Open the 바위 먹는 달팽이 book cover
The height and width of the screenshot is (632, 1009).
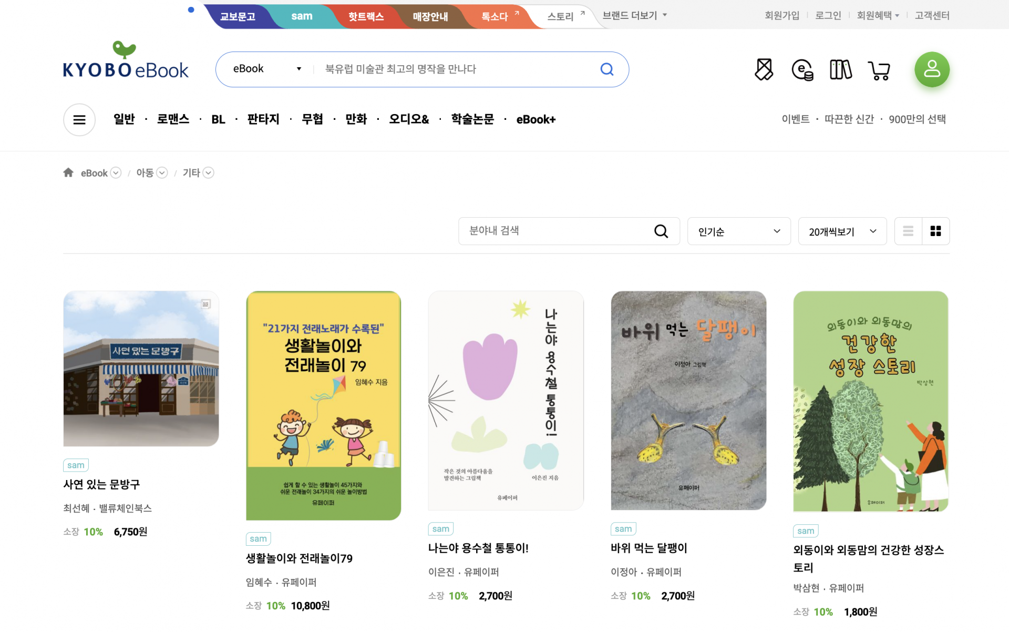(688, 400)
